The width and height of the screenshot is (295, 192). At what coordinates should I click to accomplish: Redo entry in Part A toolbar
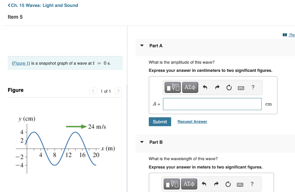point(217,87)
